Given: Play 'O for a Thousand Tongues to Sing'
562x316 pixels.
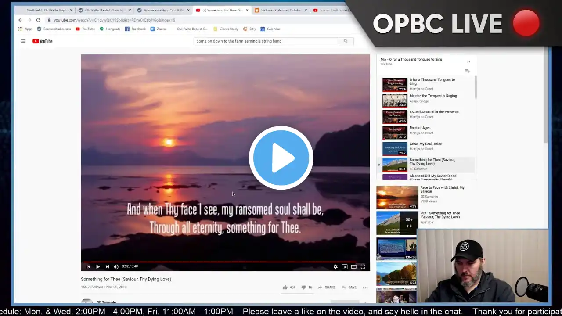Looking at the screenshot, I should click(x=426, y=84).
